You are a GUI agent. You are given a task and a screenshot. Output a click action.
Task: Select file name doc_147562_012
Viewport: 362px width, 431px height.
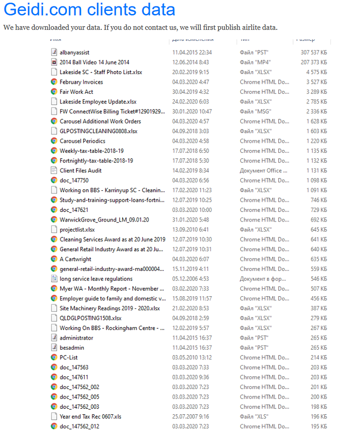coord(79,426)
